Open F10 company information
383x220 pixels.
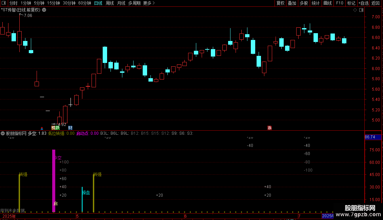tap(340, 3)
